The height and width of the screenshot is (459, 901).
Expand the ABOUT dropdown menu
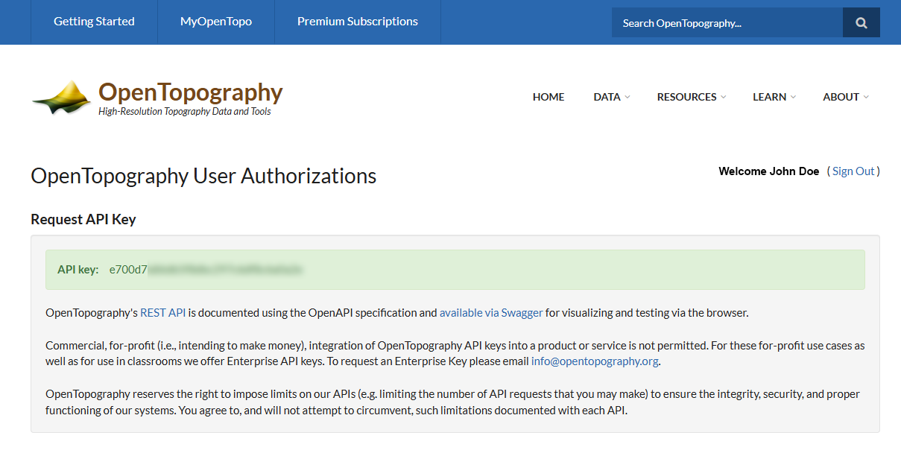[846, 97]
